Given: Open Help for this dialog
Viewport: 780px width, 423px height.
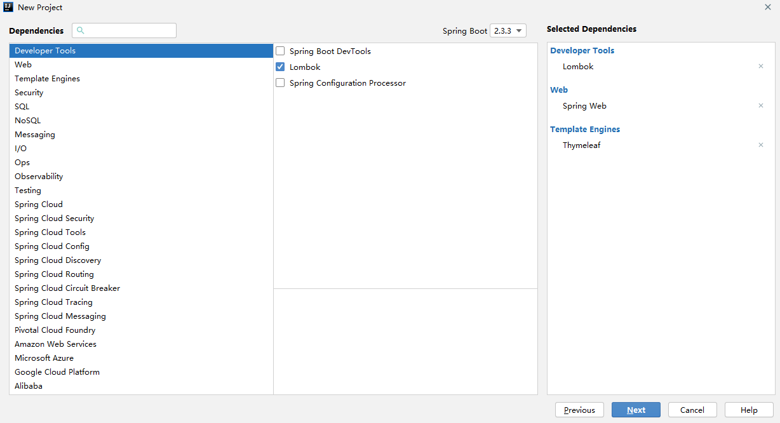Looking at the screenshot, I should [x=749, y=410].
